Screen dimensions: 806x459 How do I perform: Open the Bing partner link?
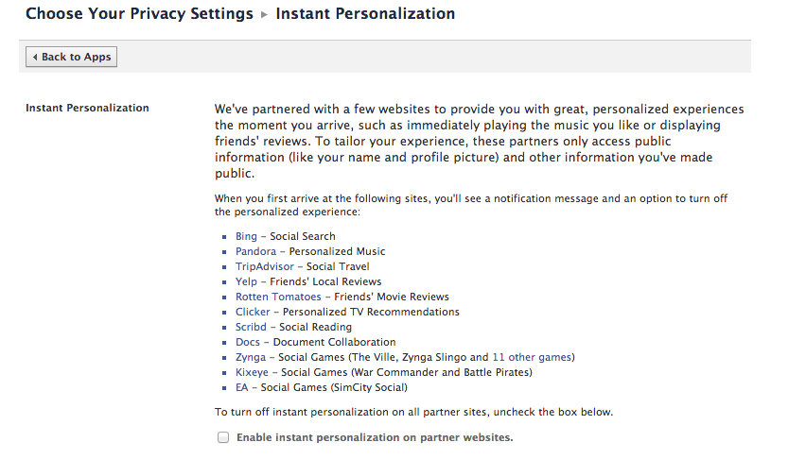coord(246,236)
